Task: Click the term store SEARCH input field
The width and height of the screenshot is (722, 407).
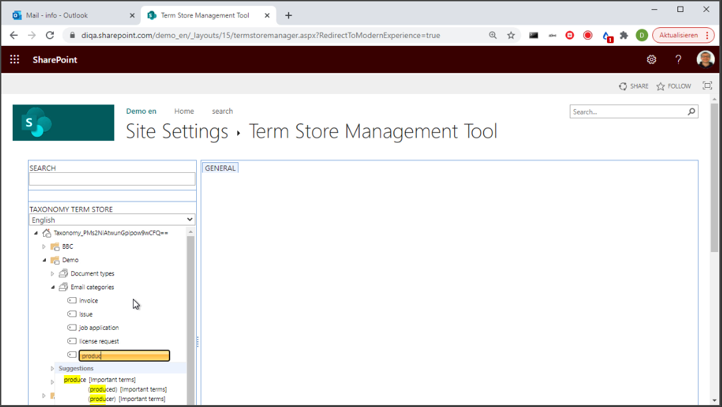Action: 112,179
